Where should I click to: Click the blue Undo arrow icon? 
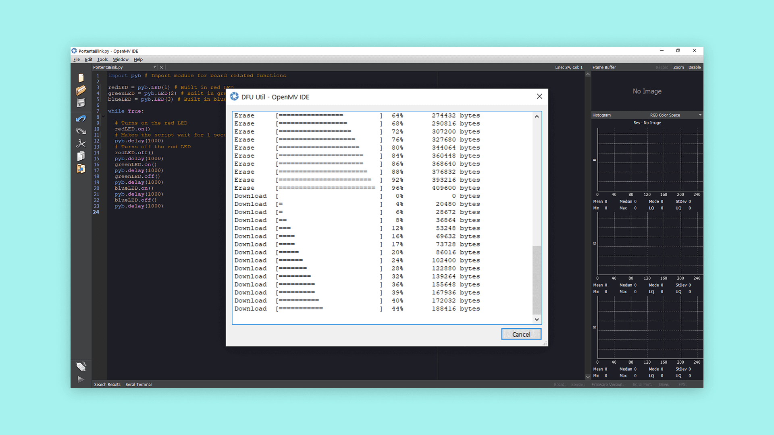click(x=81, y=118)
